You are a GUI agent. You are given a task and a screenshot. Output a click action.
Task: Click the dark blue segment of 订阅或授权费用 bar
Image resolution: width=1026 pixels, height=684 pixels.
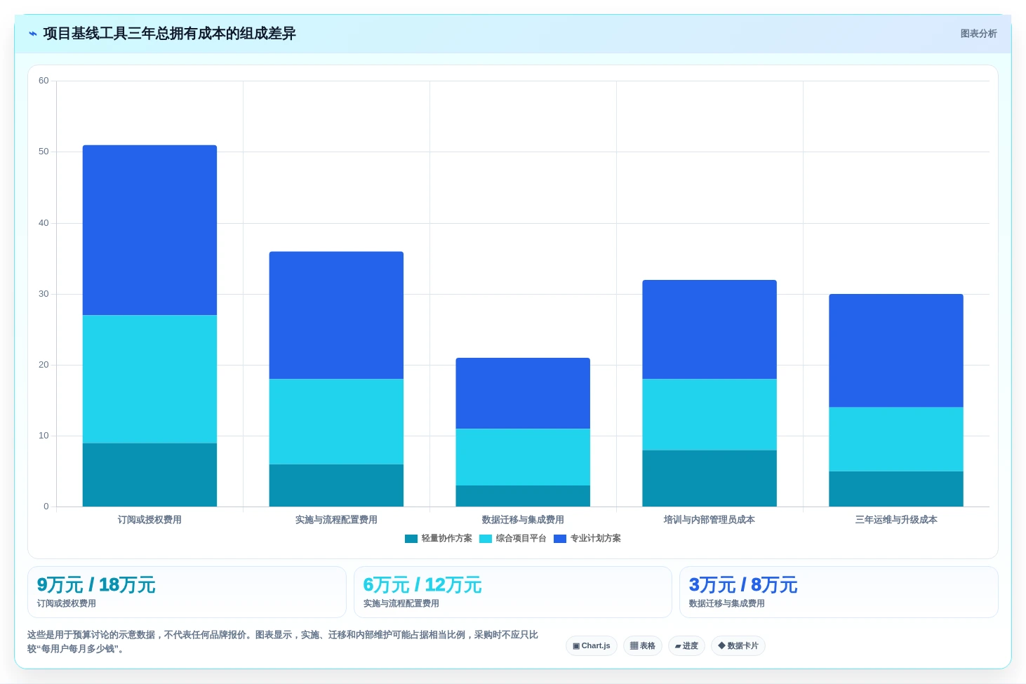tap(149, 230)
